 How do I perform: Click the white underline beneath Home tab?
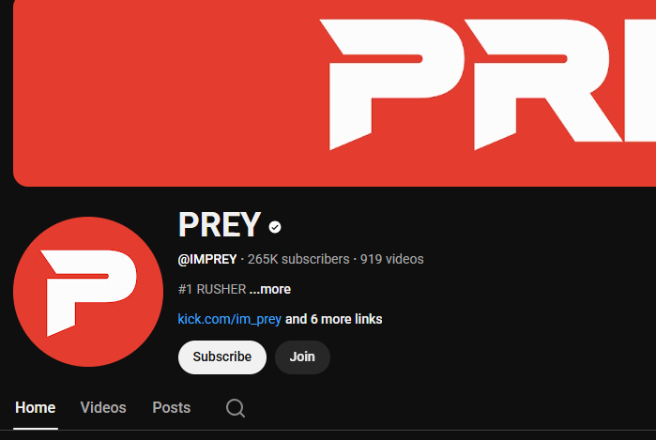tap(36, 429)
